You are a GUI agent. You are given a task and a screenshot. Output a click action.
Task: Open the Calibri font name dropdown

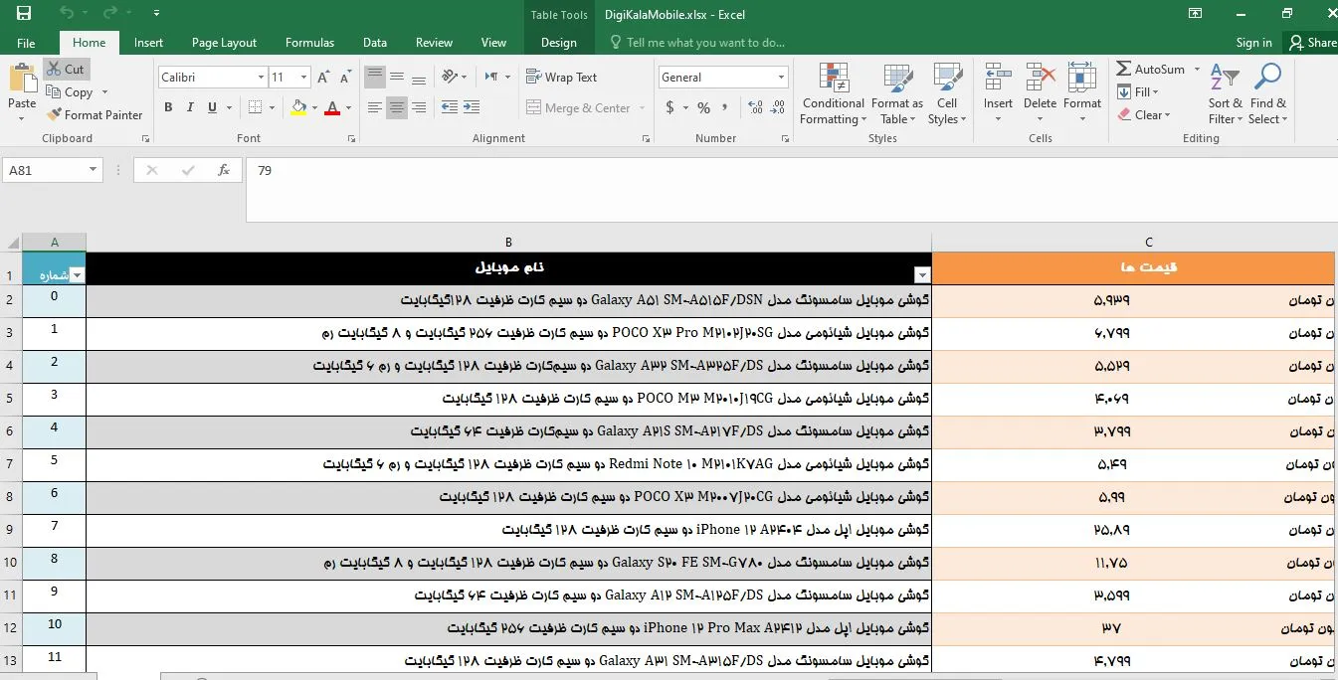[261, 78]
